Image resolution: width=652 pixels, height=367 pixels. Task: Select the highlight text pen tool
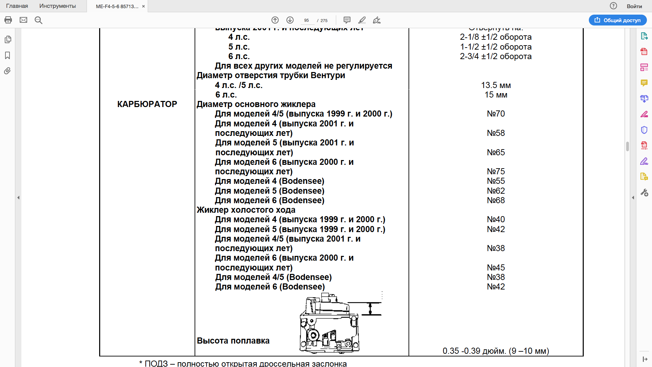(362, 20)
